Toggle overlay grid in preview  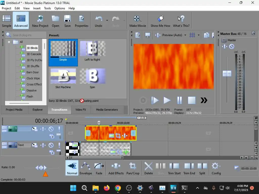pos(192,35)
